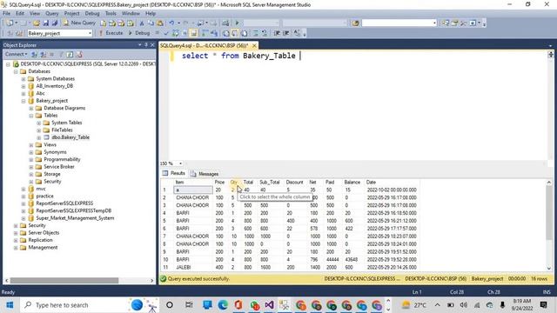Image resolution: width=557 pixels, height=313 pixels.
Task: Select Results to Grid option
Action: coord(235,33)
